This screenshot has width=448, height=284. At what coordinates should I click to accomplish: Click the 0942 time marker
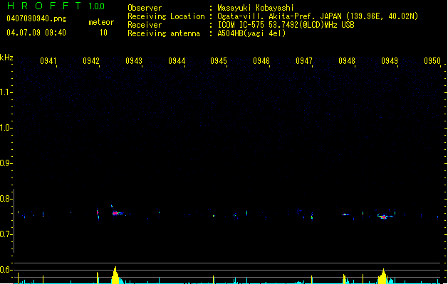[x=91, y=61]
